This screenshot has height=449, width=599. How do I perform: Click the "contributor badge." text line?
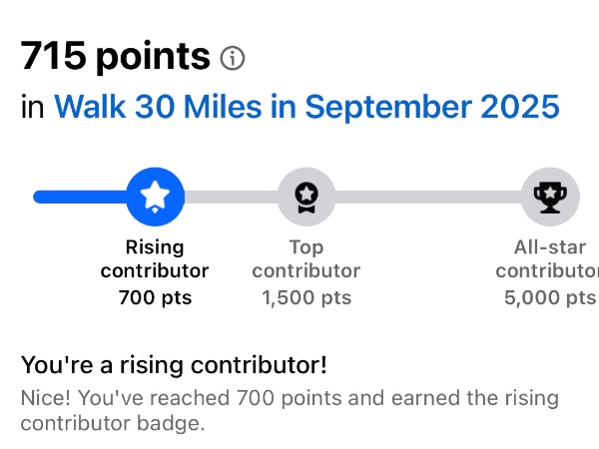(x=112, y=423)
